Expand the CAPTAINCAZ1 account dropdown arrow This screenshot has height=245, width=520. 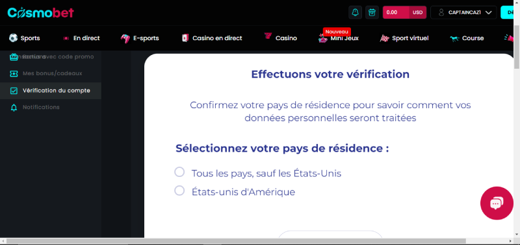[488, 12]
